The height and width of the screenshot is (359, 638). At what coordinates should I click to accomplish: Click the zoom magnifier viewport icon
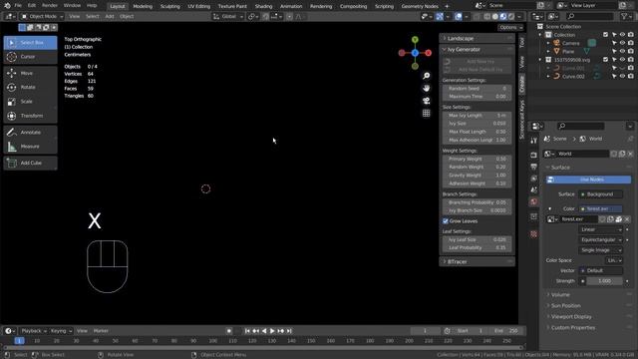coord(426,76)
